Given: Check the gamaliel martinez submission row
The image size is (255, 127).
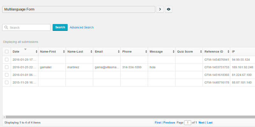Looking at the screenshot, I should coord(7,67).
